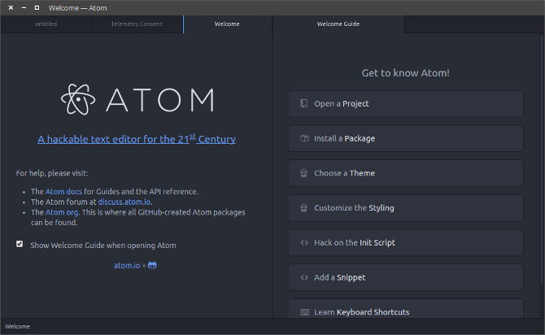The height and width of the screenshot is (335, 545).
Task: Click the package icon beside Install a Package
Action: 304,138
